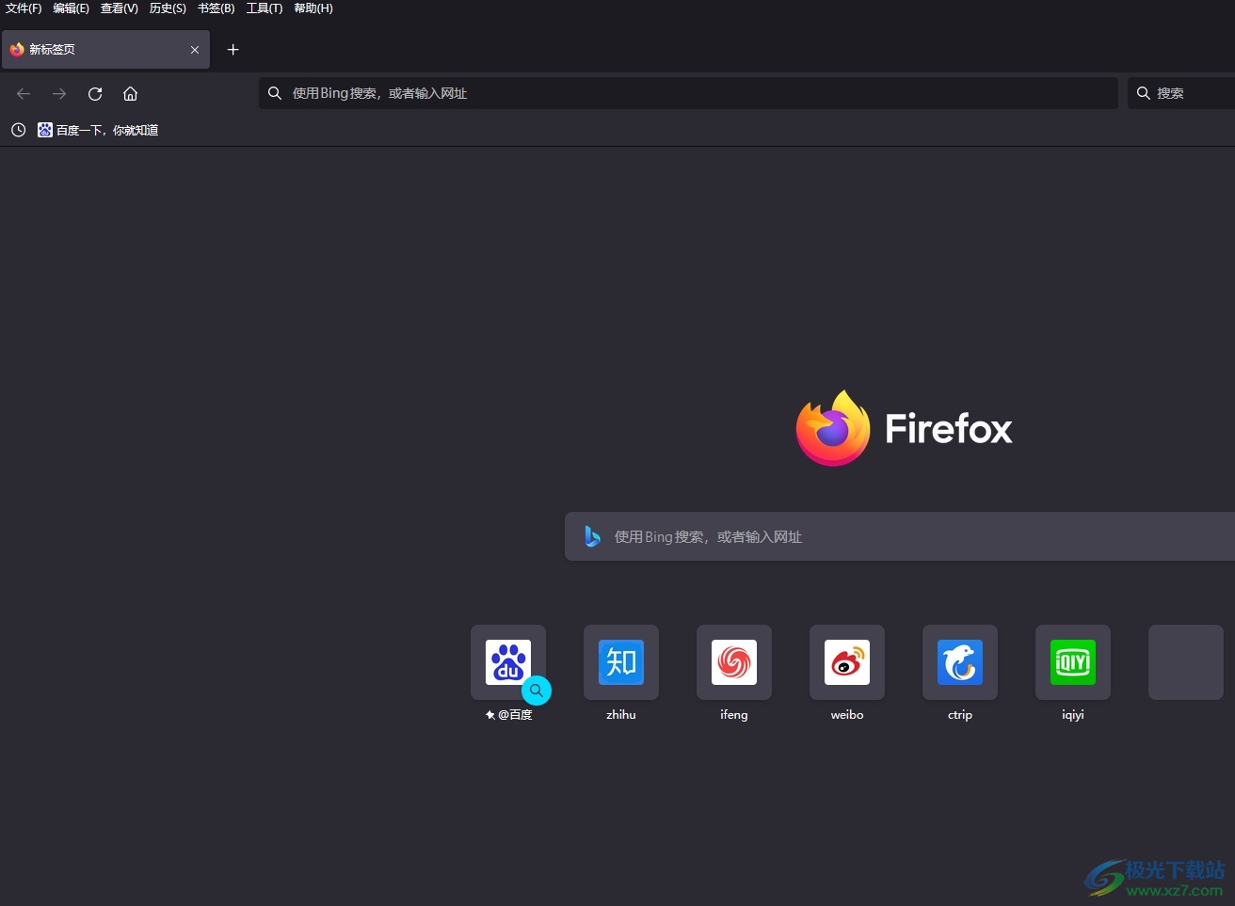
Task: Click the cyan search badge on the 百度 tile
Action: point(537,691)
